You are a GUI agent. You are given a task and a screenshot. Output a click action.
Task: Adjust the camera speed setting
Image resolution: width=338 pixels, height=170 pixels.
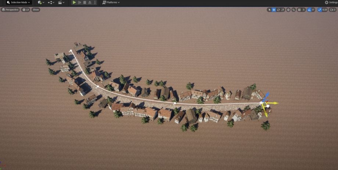[332, 10]
